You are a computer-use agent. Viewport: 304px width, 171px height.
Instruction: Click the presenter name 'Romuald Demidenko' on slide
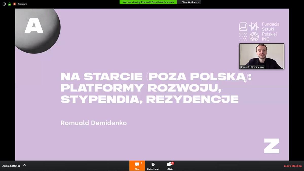(x=94, y=123)
